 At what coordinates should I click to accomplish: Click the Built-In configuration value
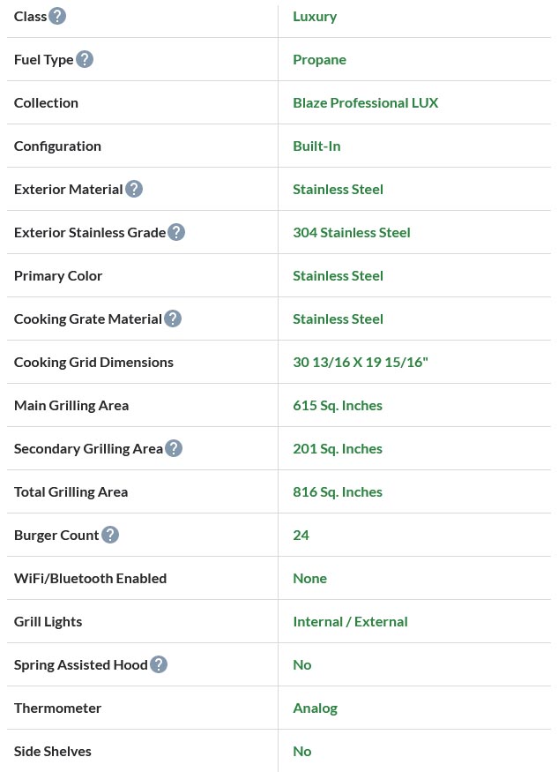[x=316, y=146]
